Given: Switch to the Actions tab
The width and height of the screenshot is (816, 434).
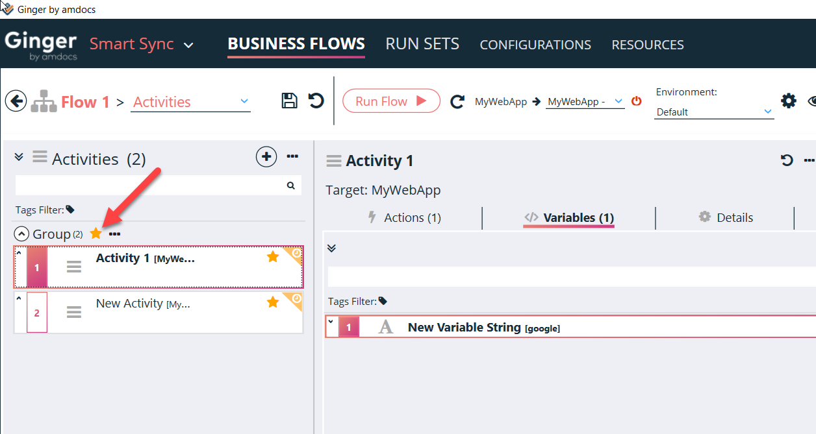Looking at the screenshot, I should click(x=404, y=218).
